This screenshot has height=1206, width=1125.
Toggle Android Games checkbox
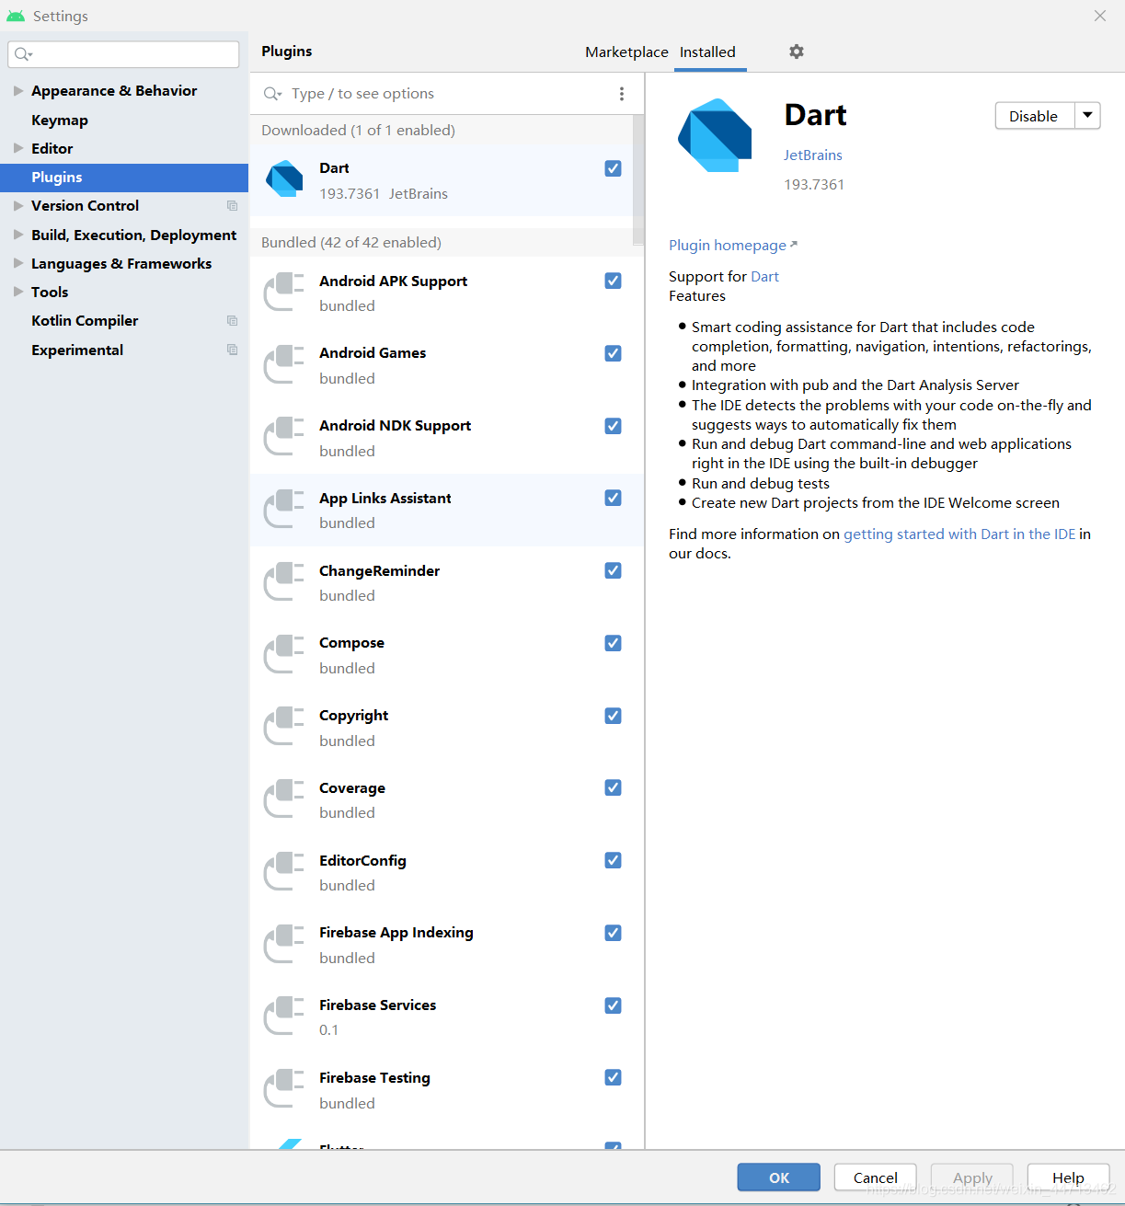pos(613,353)
